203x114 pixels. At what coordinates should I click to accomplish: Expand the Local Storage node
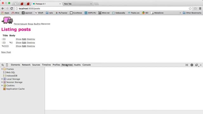(2, 79)
